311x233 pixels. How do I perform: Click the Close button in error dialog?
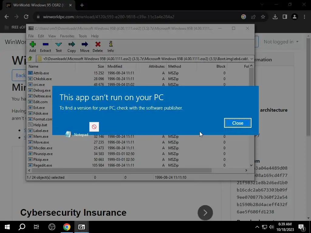[x=238, y=123]
